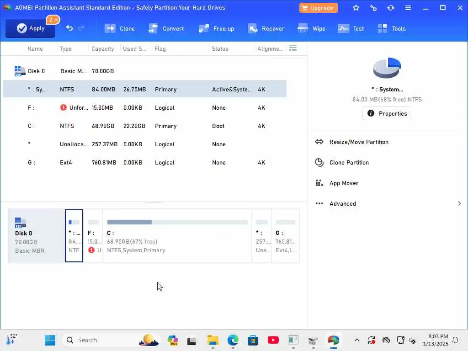468x351 pixels.
Task: Open YouTube app from taskbar
Action: click(x=273, y=340)
